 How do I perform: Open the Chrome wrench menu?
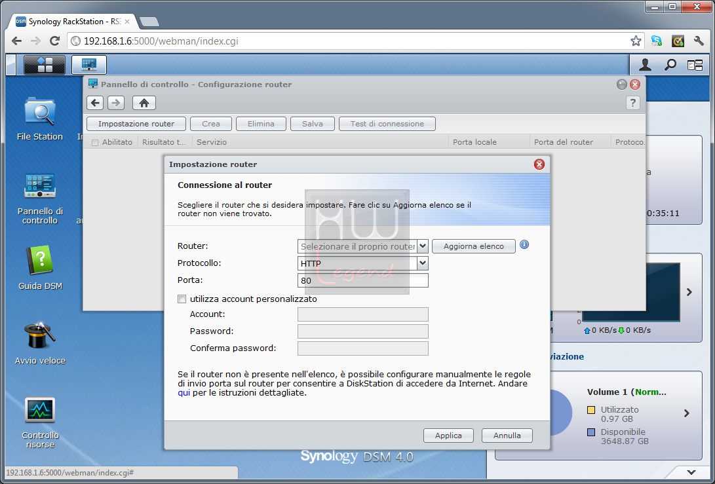(x=699, y=41)
